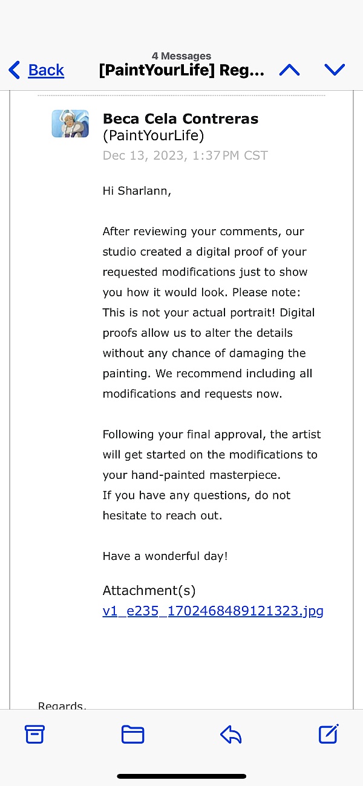Reply using the curved arrow icon
Viewport: 363px width, 786px height.
tap(231, 734)
